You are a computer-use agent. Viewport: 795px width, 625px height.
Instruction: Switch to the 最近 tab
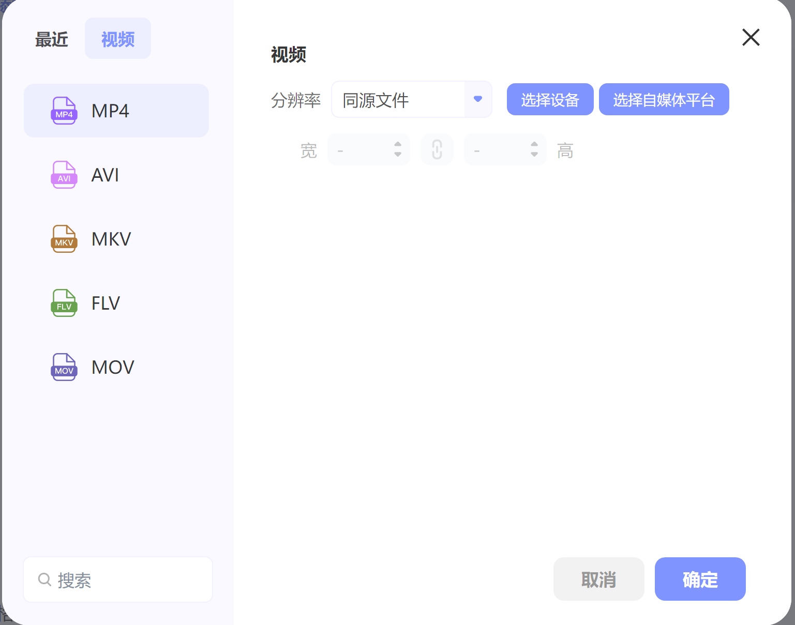(52, 38)
